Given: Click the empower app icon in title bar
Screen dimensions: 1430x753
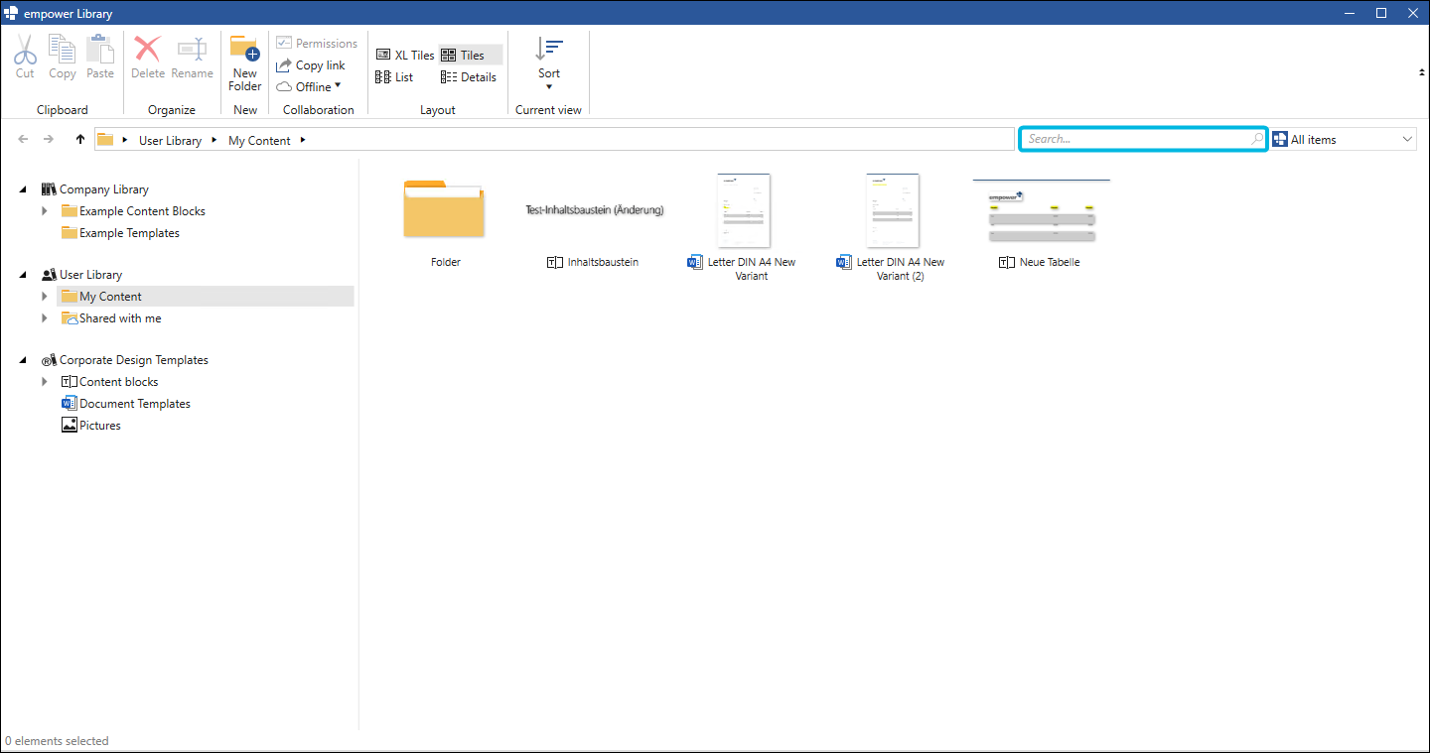Looking at the screenshot, I should pos(13,14).
